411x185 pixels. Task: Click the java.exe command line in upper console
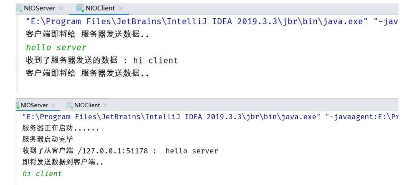click(212, 21)
